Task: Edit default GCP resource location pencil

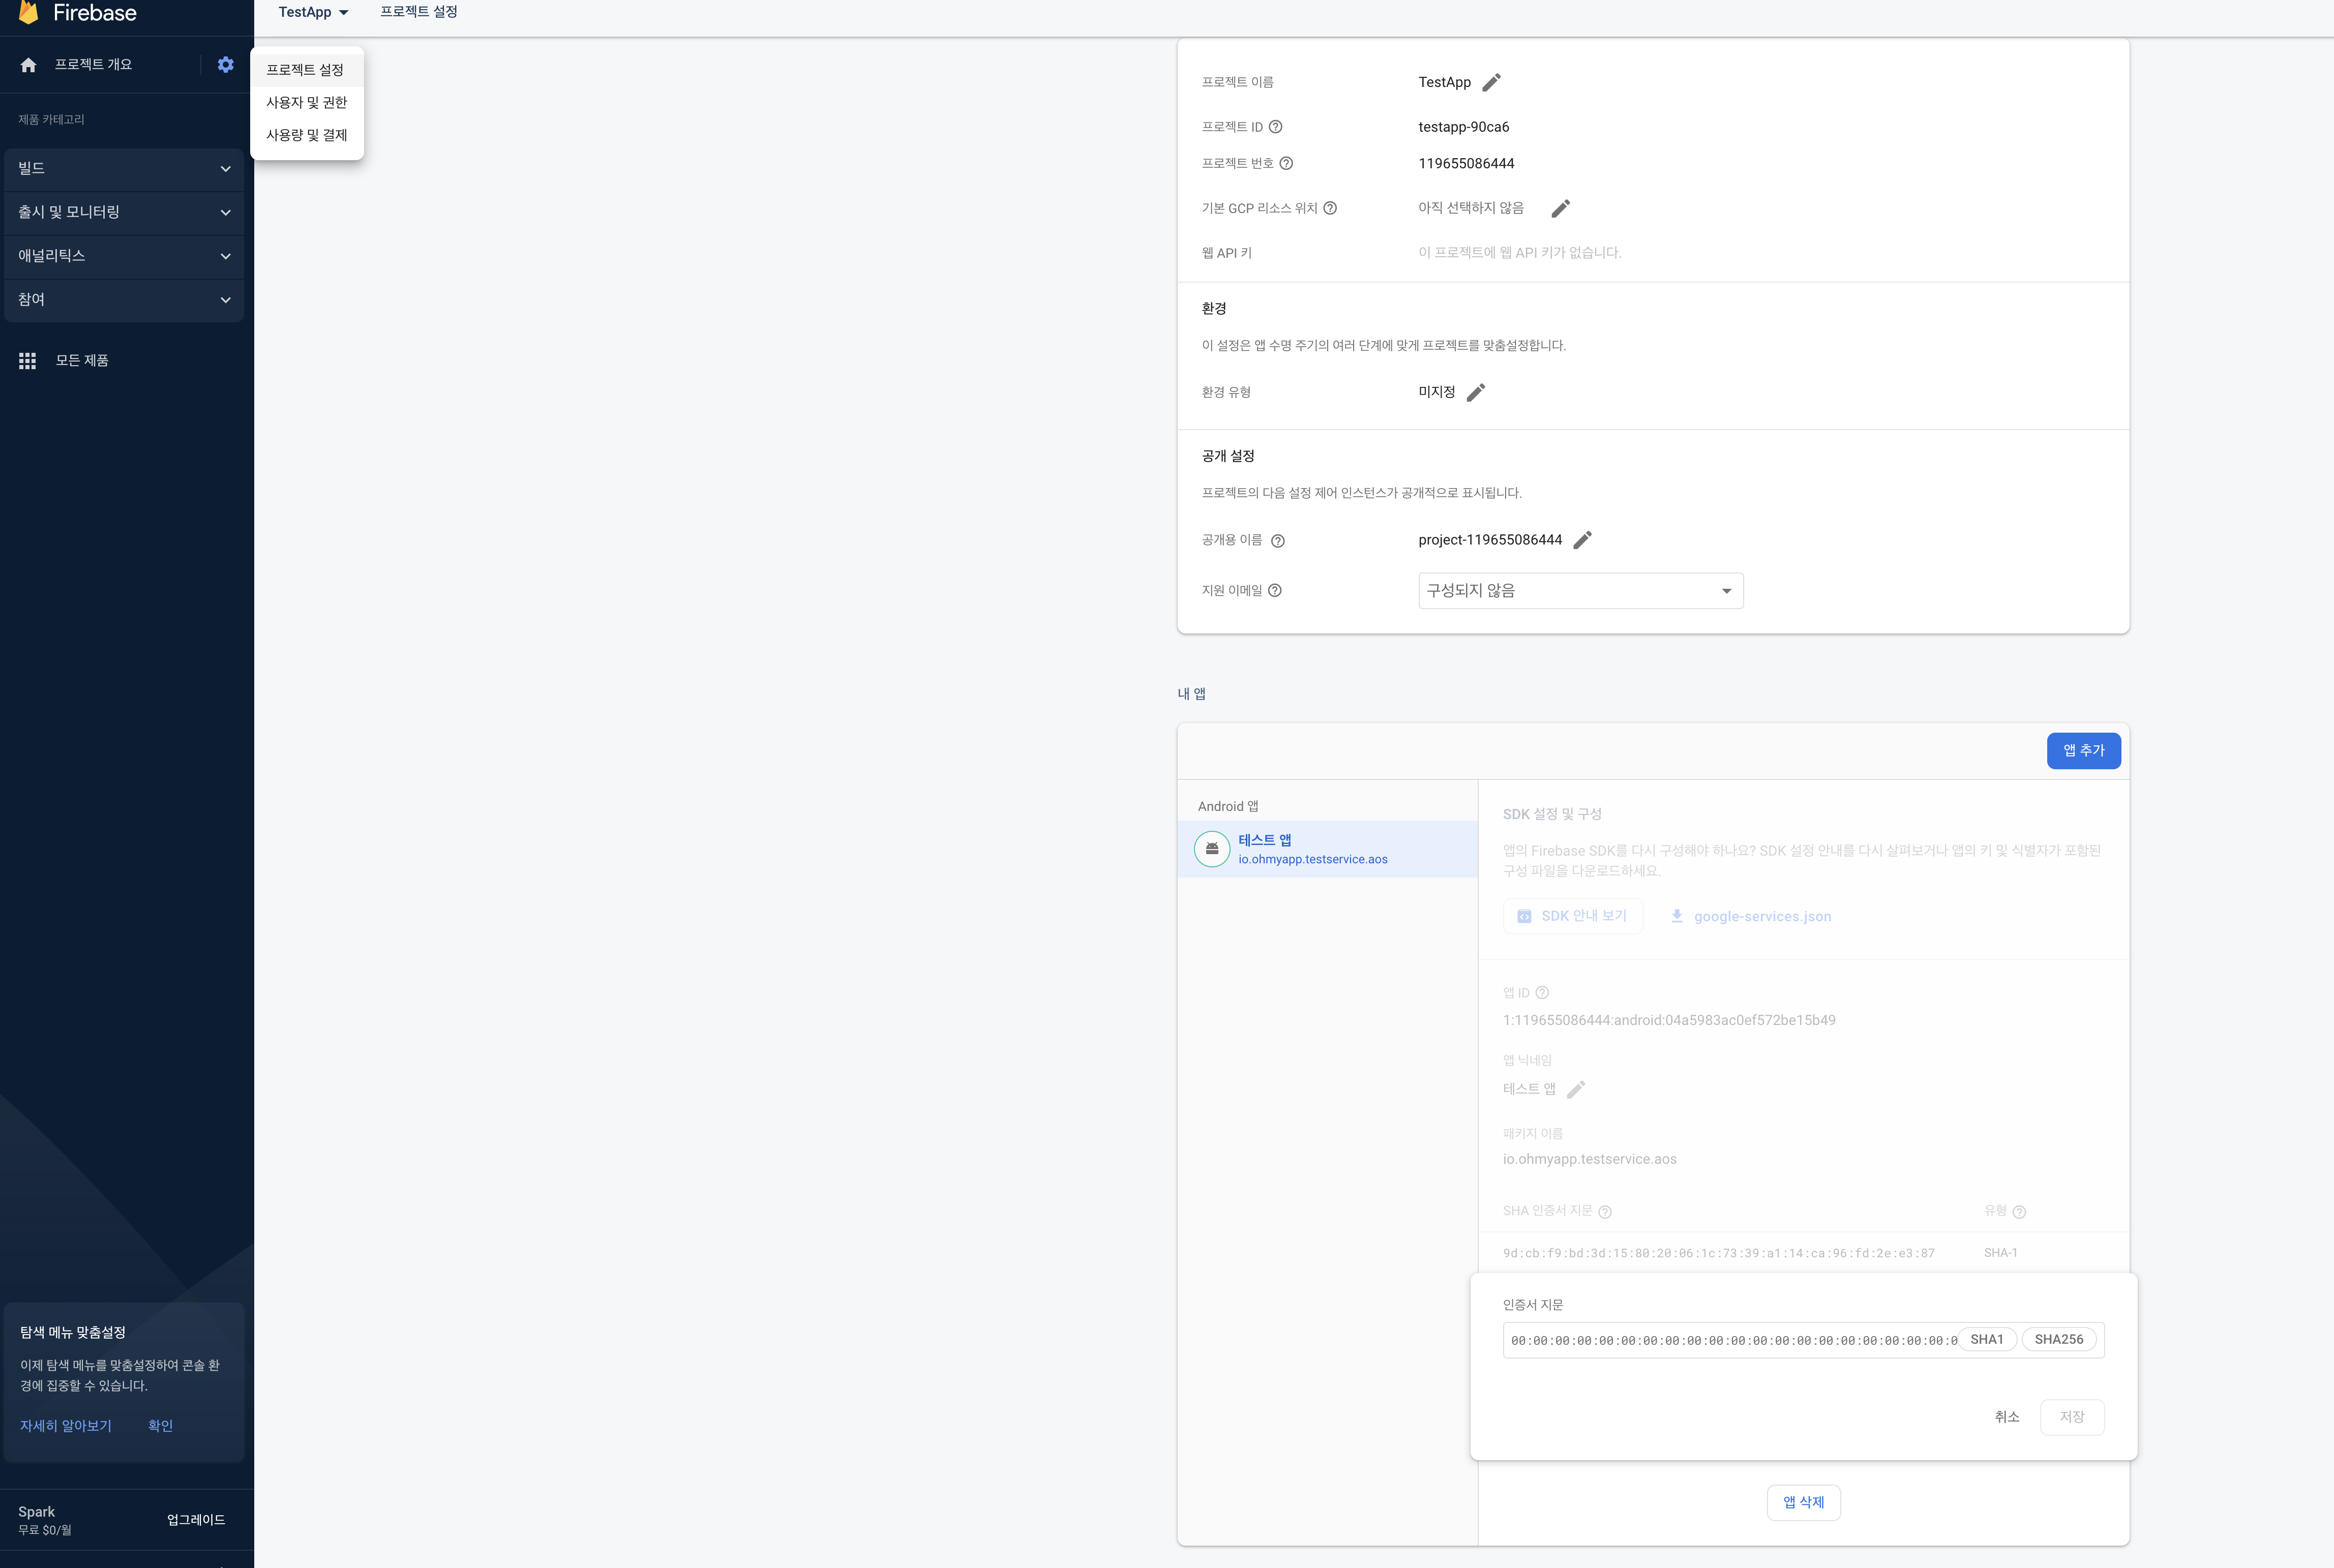Action: (x=1560, y=208)
